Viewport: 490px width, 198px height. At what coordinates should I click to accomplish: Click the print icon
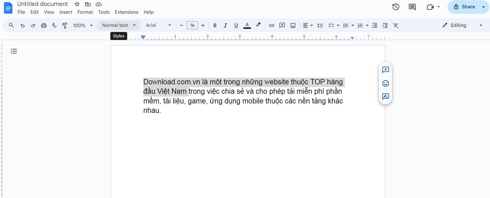click(x=44, y=26)
